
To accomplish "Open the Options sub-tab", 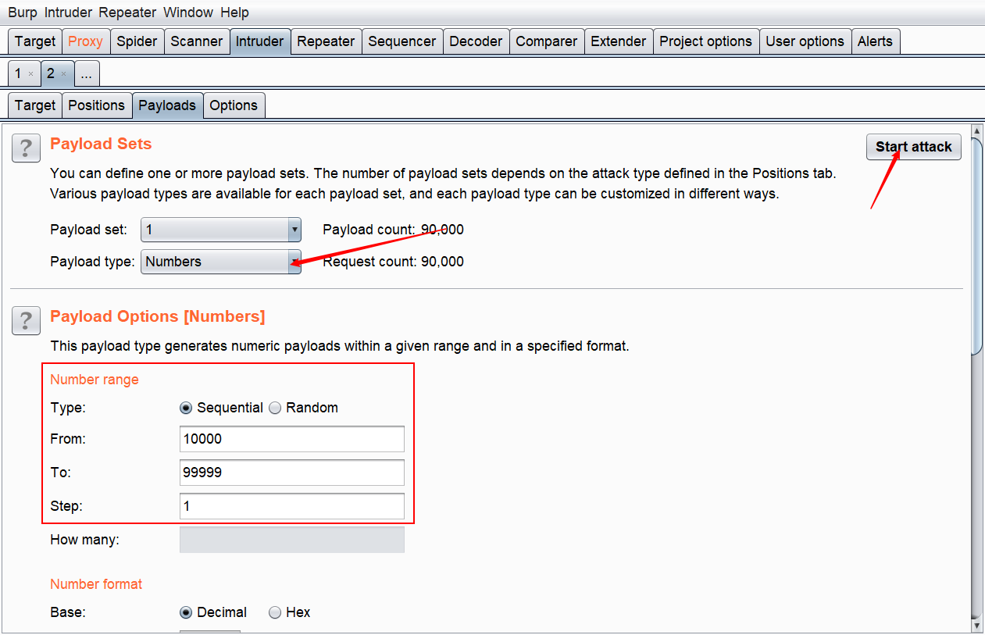I will [x=234, y=105].
